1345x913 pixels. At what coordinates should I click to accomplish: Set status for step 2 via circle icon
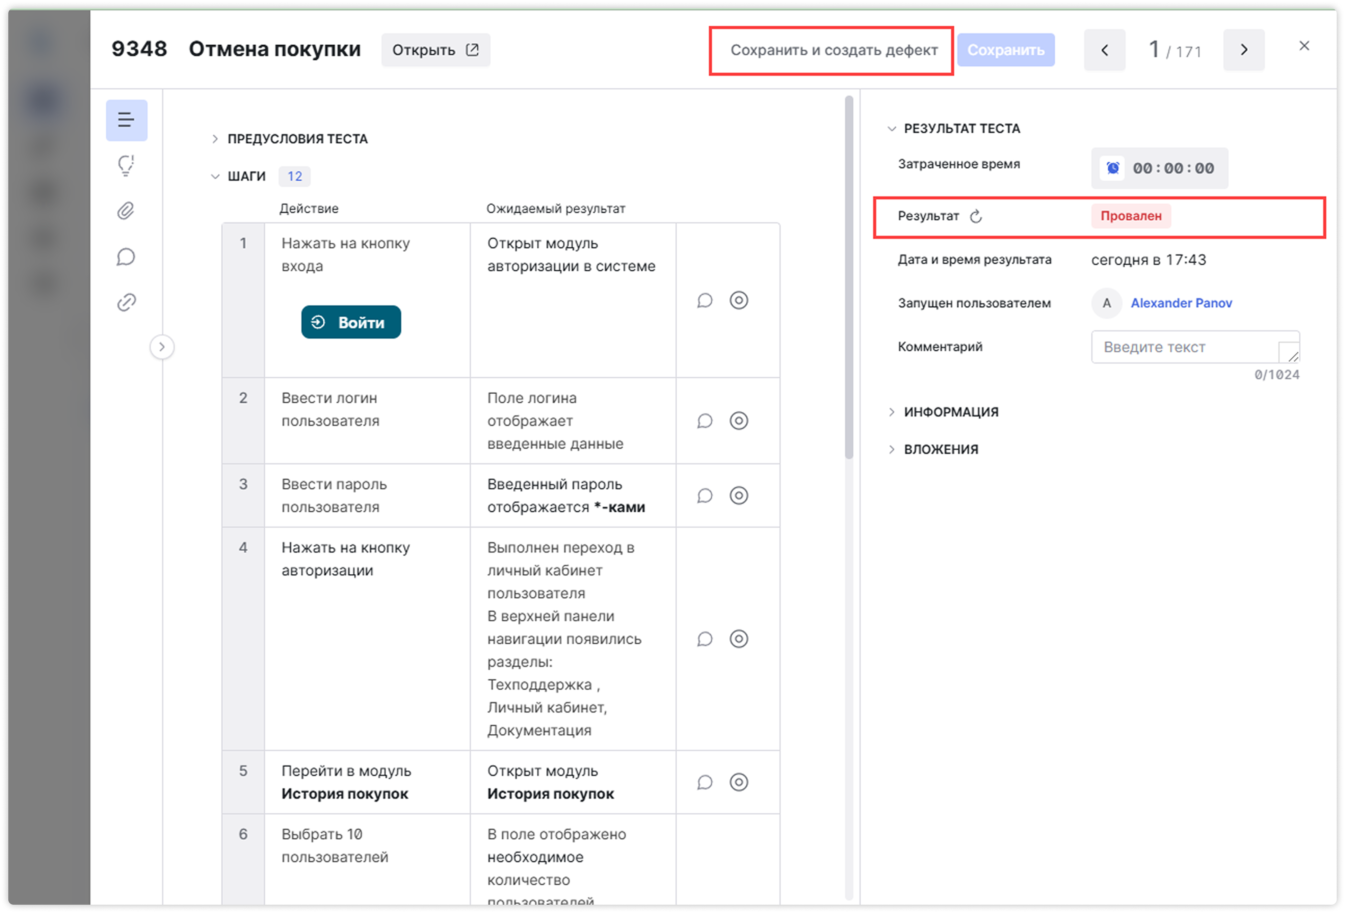[x=739, y=421]
